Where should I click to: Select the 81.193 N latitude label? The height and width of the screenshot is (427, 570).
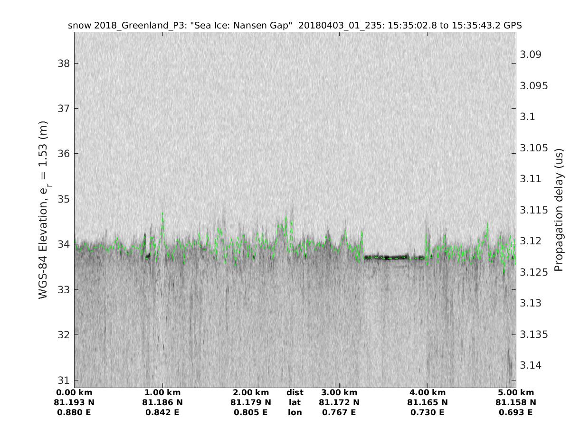pos(74,402)
